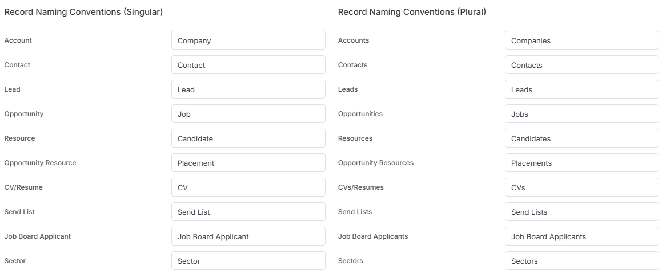Click the field showing Placements
The width and height of the screenshot is (670, 274).
click(x=582, y=163)
